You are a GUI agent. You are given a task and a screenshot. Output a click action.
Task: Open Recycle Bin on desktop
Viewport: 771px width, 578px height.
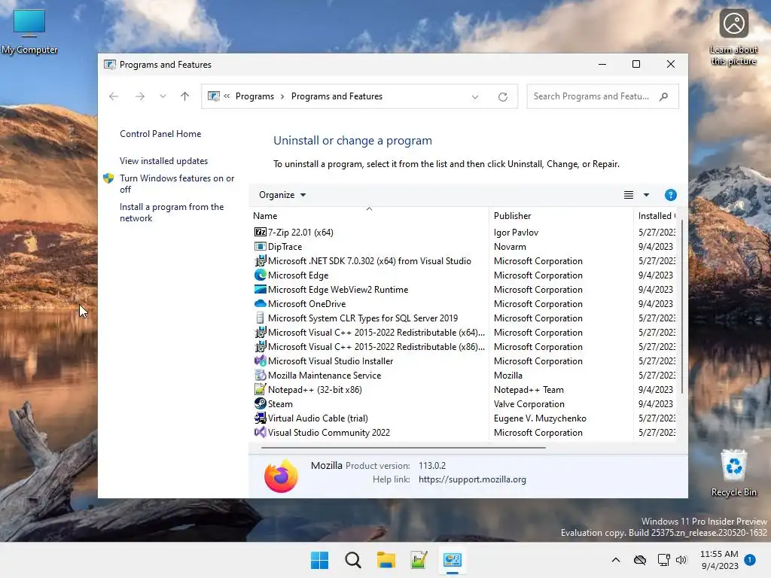[733, 473]
